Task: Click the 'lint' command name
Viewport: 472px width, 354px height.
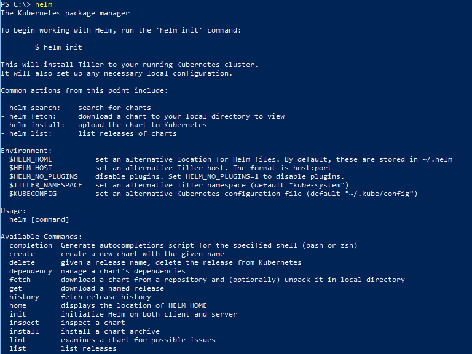Action: pyautogui.click(x=18, y=340)
